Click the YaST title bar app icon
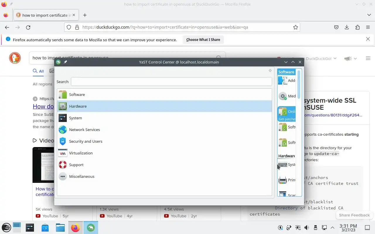The height and width of the screenshot is (234, 375). [x=58, y=62]
